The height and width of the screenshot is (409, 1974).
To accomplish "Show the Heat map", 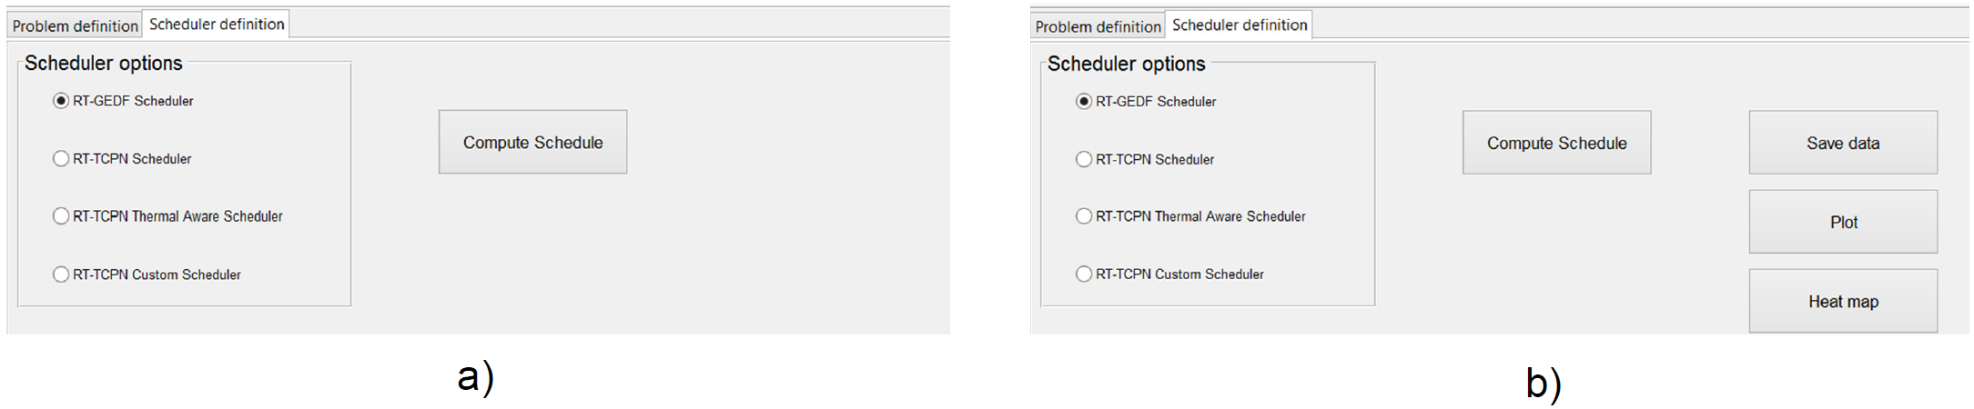I will click(1843, 301).
